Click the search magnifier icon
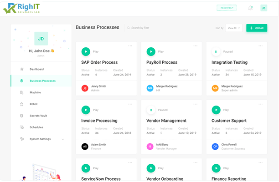279x182 pixels. 128,28
